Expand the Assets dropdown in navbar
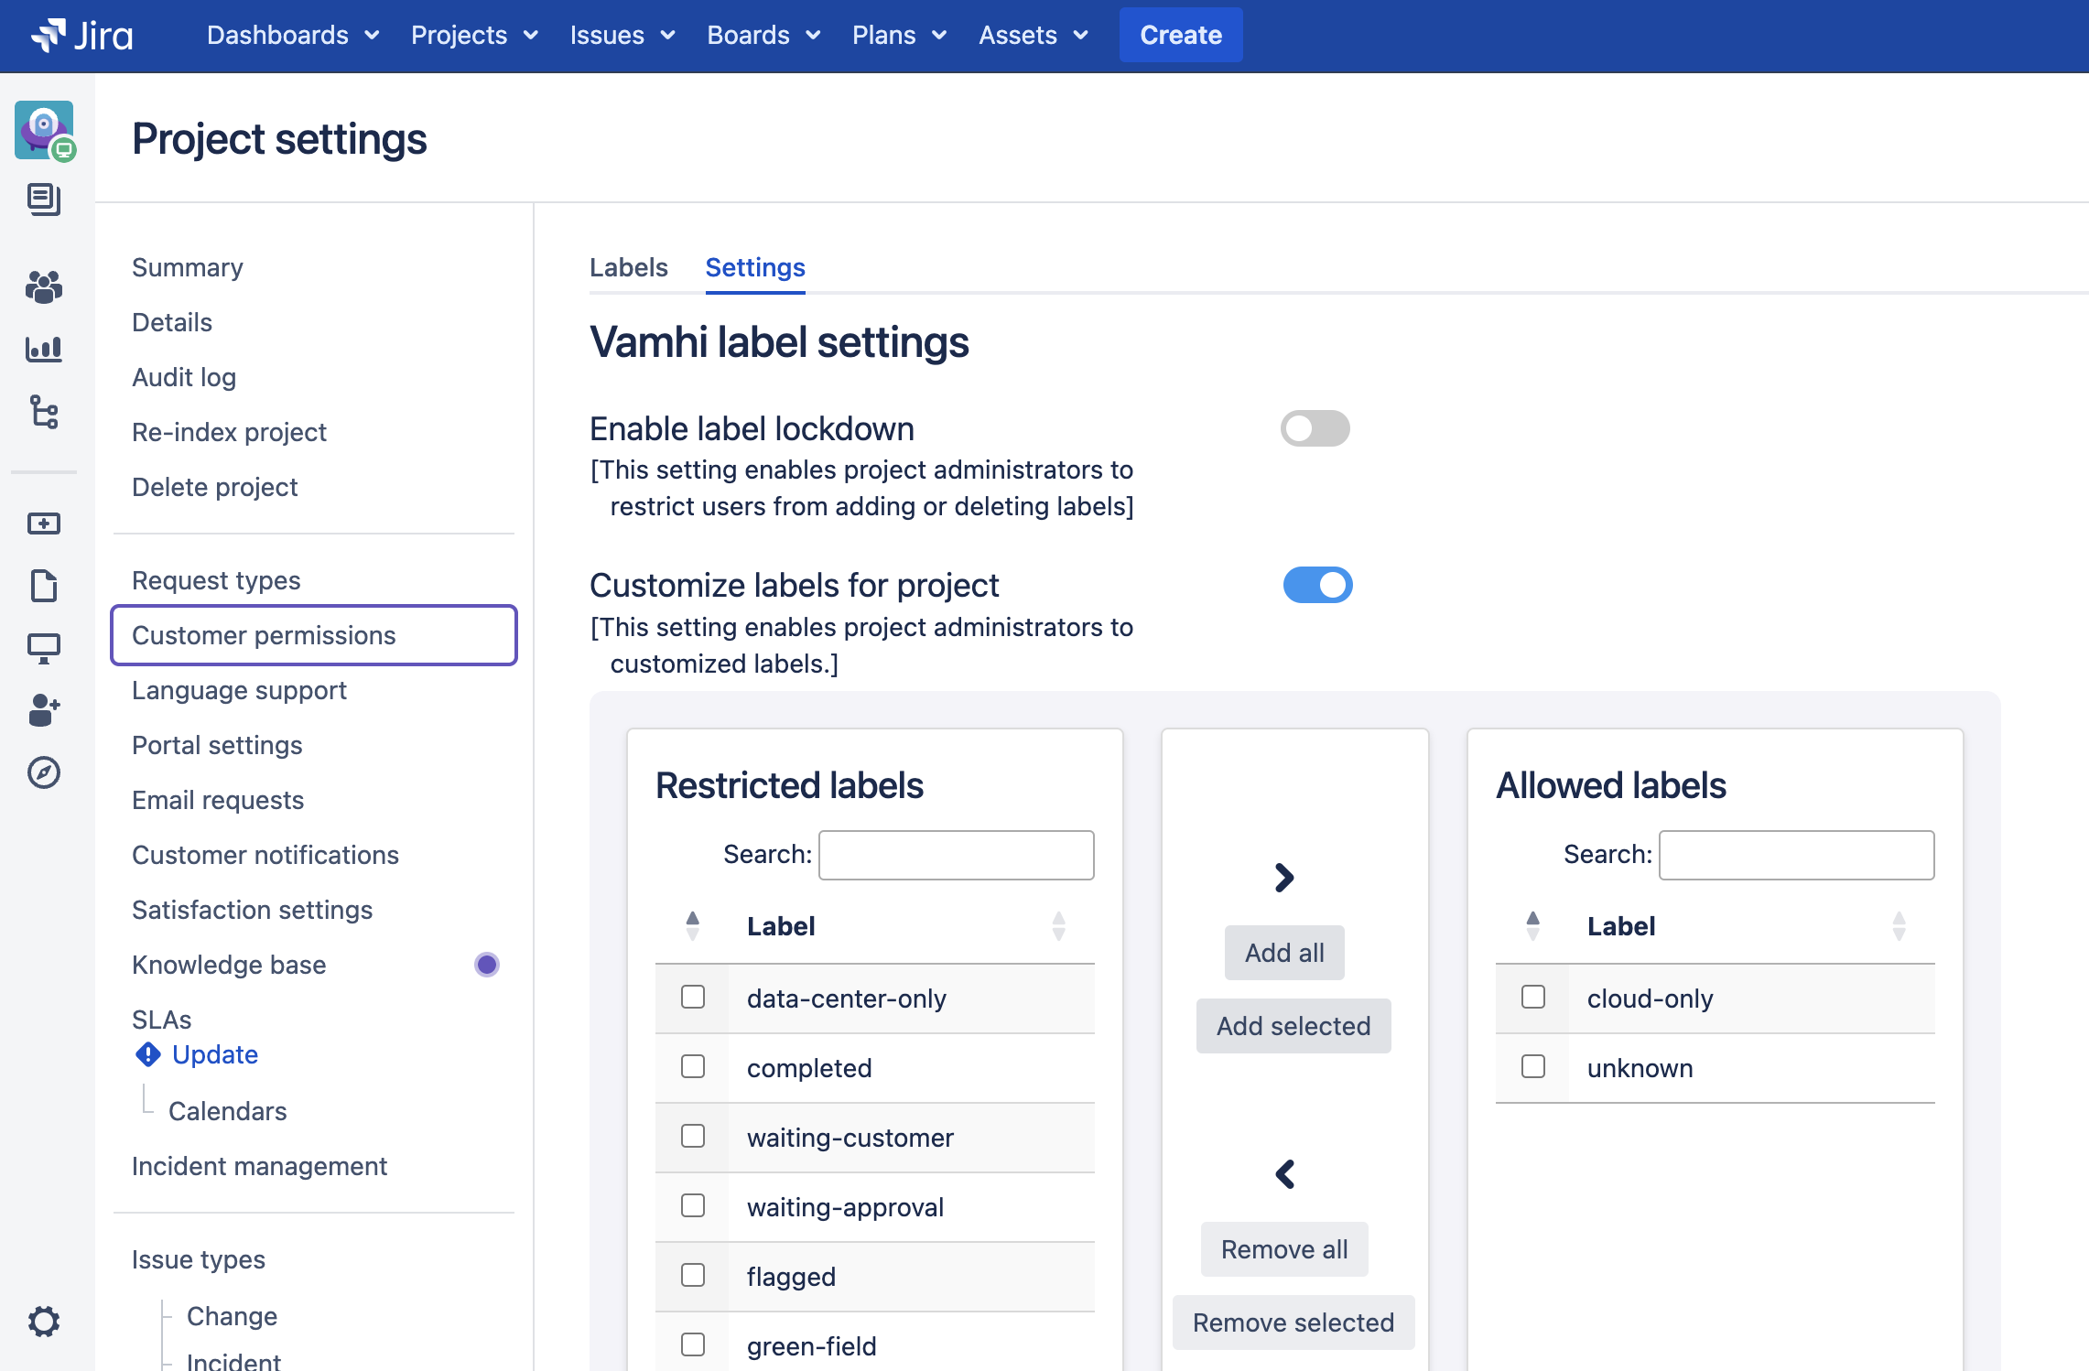Screen dimensions: 2089x1371 (x=1033, y=35)
